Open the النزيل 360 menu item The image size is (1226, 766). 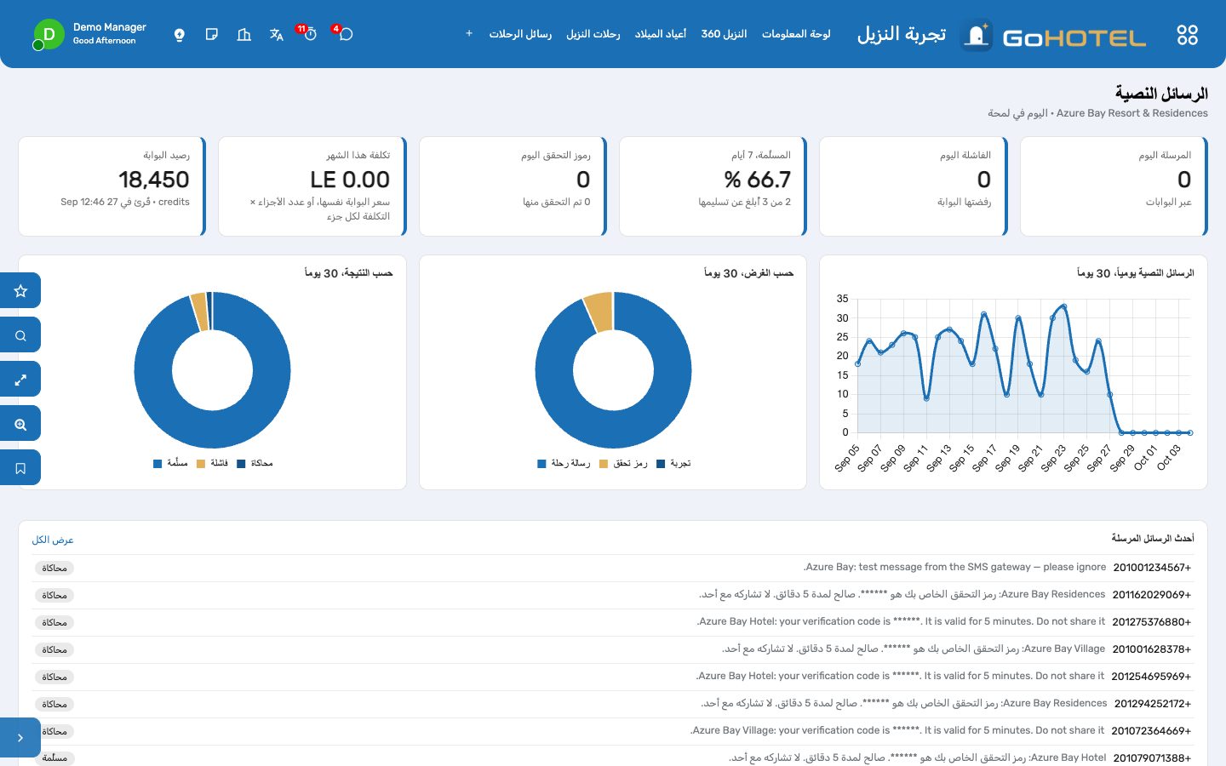(x=724, y=34)
